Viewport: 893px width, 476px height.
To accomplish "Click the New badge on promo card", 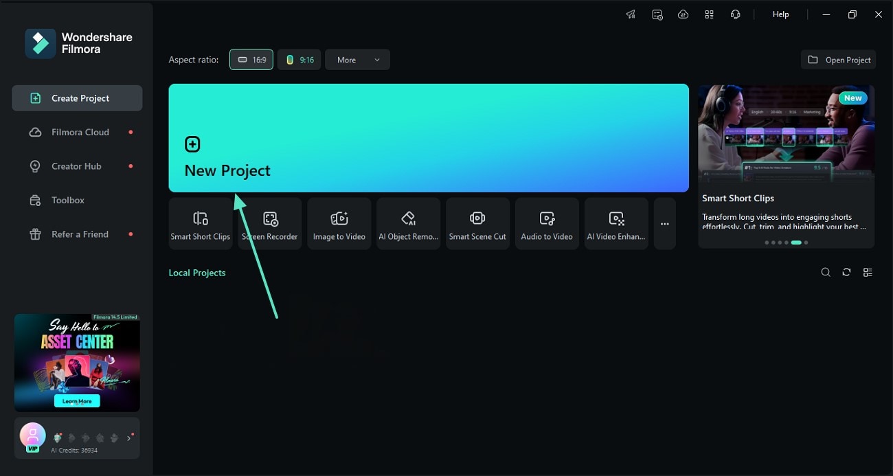I will pyautogui.click(x=853, y=98).
